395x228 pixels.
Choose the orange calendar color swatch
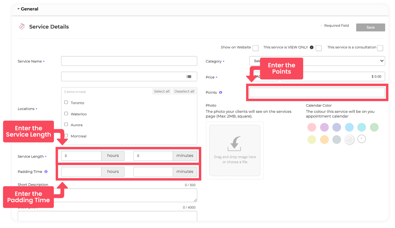click(x=324, y=139)
